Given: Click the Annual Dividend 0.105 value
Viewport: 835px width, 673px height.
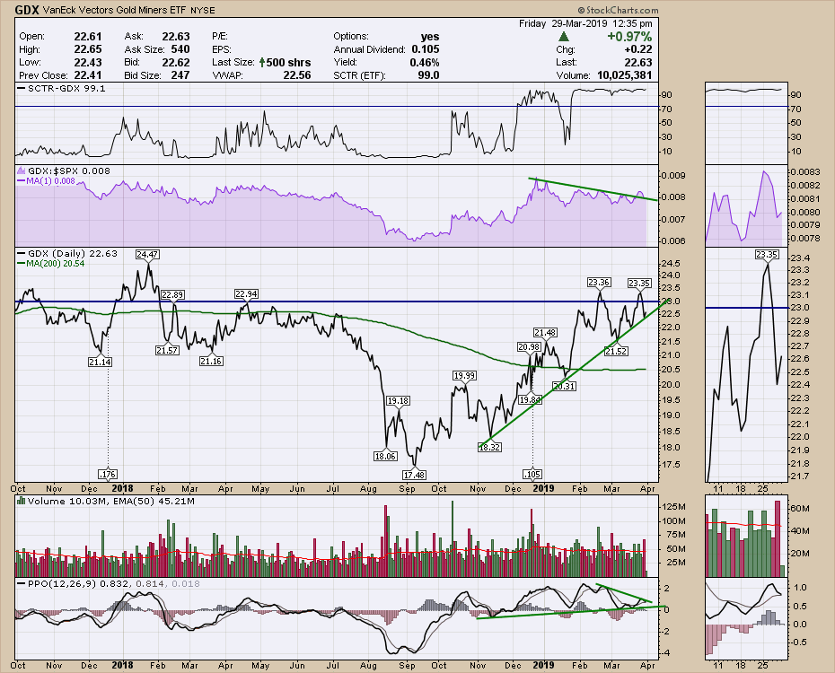Looking at the screenshot, I should 426,49.
